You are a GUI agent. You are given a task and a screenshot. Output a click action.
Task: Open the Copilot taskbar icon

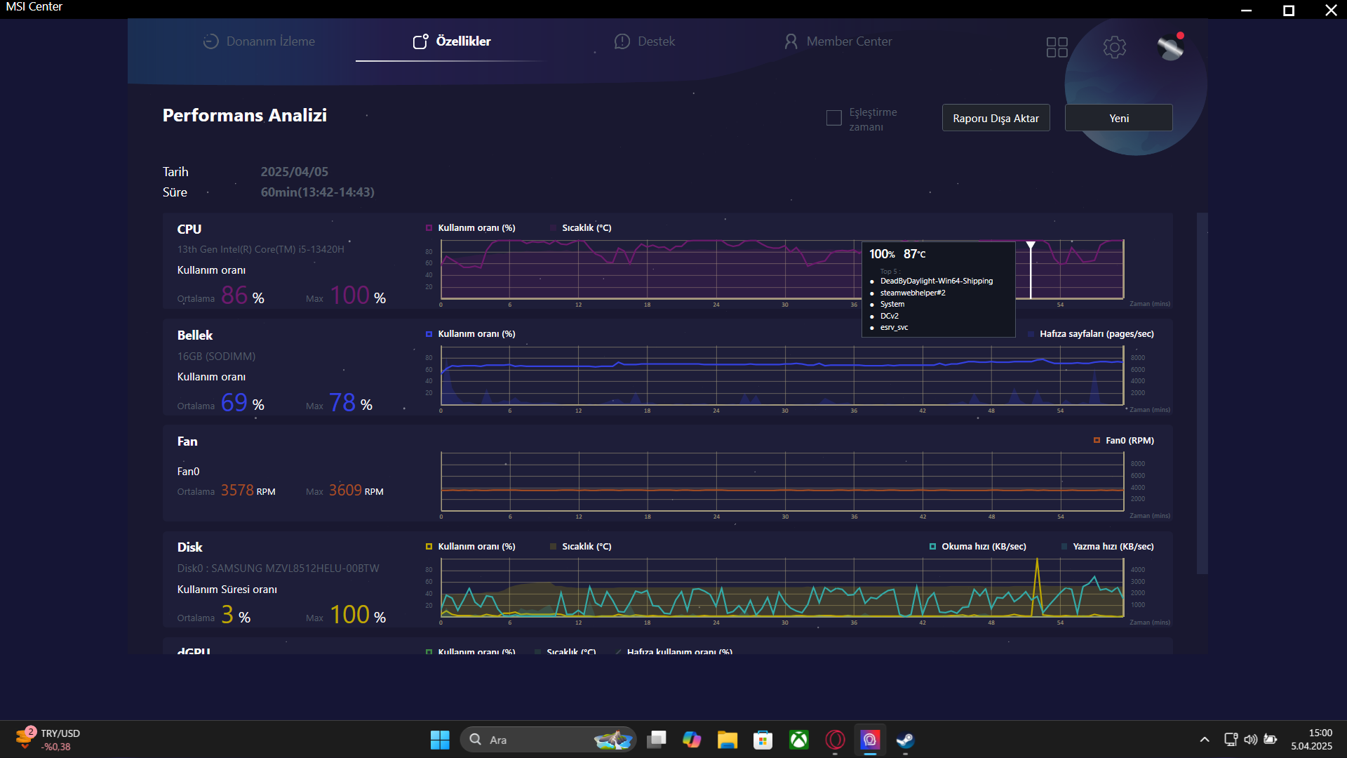click(x=692, y=740)
